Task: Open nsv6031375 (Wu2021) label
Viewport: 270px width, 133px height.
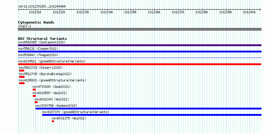Action: pos(69,118)
